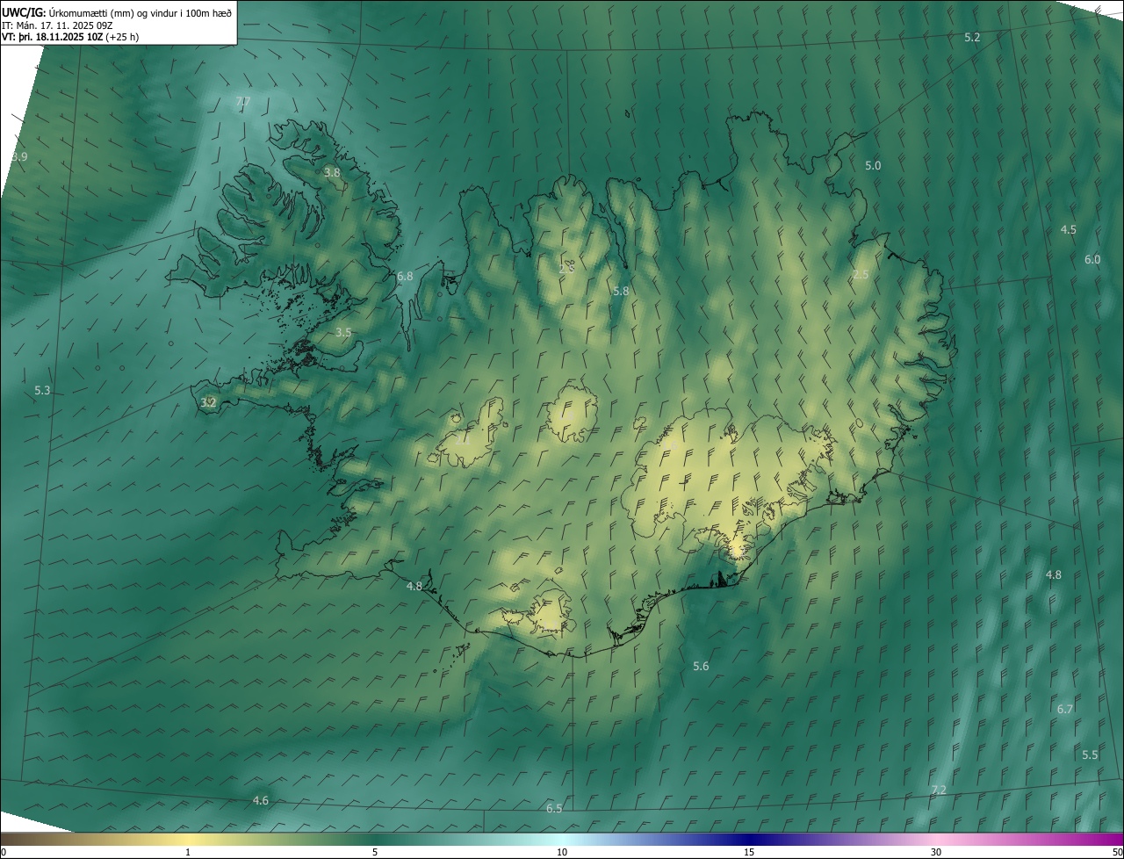Click the 4.8 value on the southwest coast
The image size is (1124, 859).
[x=414, y=586]
